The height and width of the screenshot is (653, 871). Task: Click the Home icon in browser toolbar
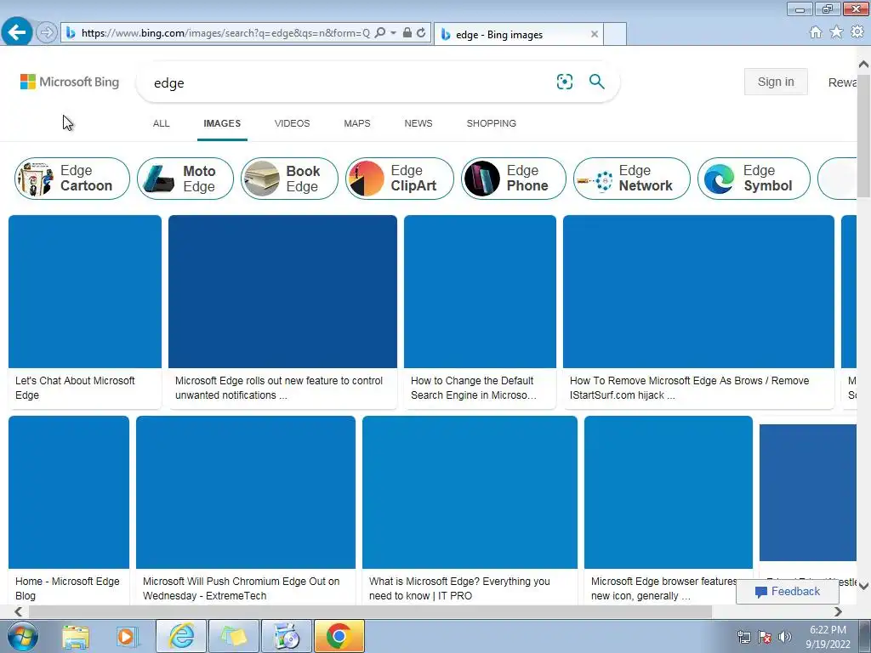pos(816,32)
